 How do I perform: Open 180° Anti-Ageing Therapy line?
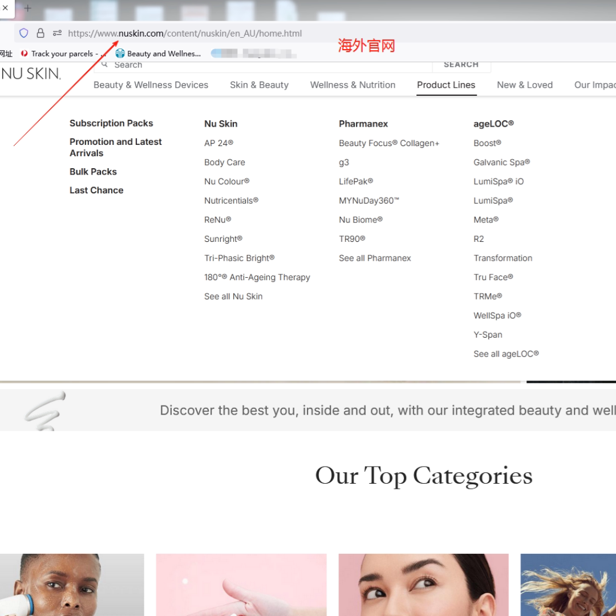pyautogui.click(x=257, y=277)
